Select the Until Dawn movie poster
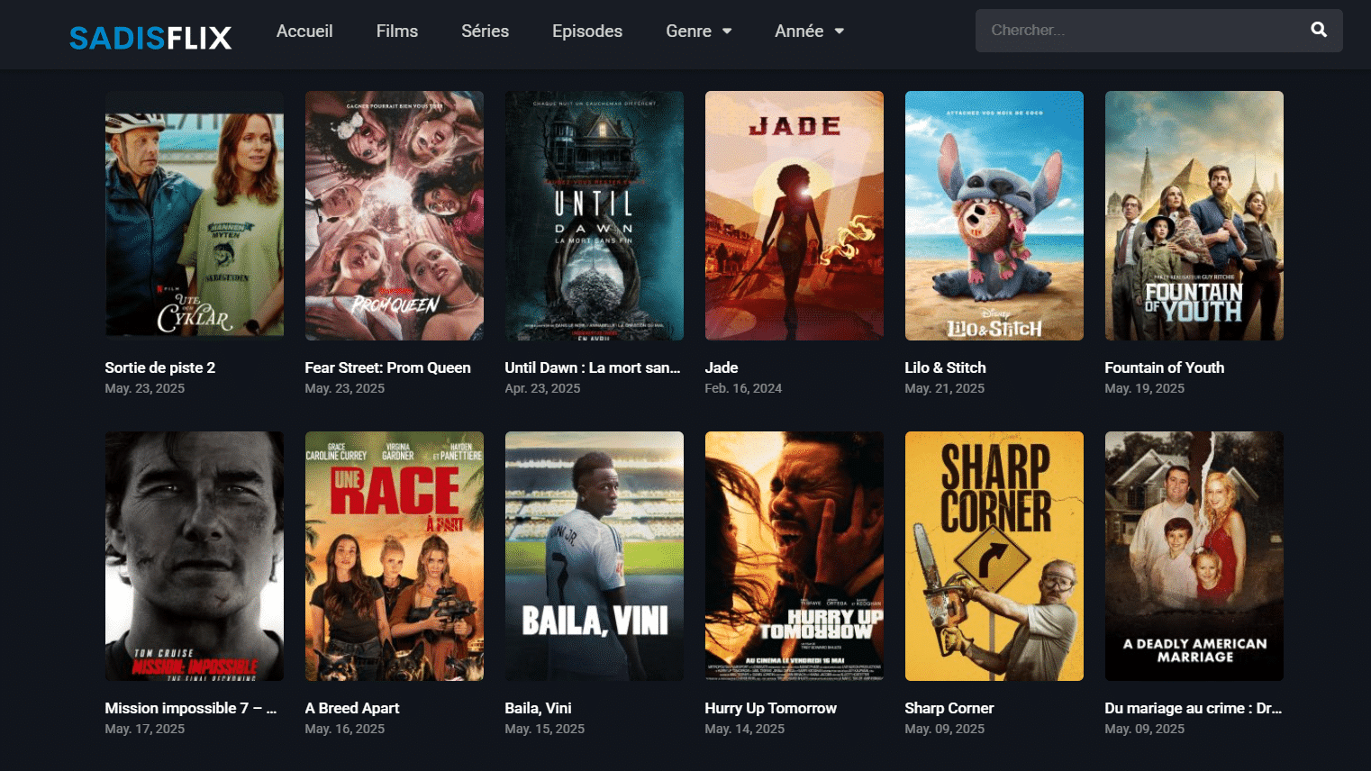This screenshot has width=1371, height=771. (594, 215)
